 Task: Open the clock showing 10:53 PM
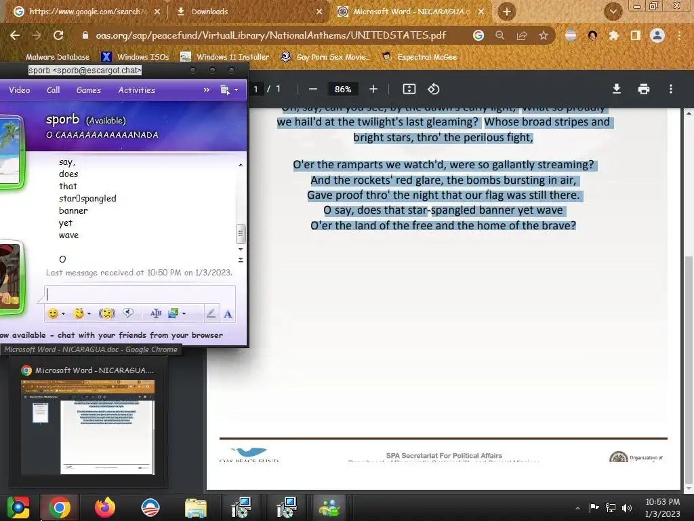pos(663,507)
